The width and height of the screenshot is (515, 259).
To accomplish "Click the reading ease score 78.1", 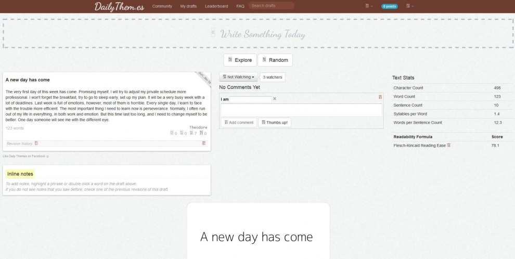I will click(495, 146).
